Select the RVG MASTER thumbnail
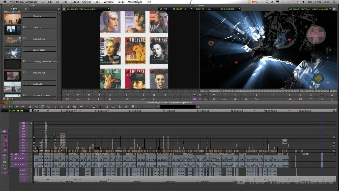 coord(13,76)
